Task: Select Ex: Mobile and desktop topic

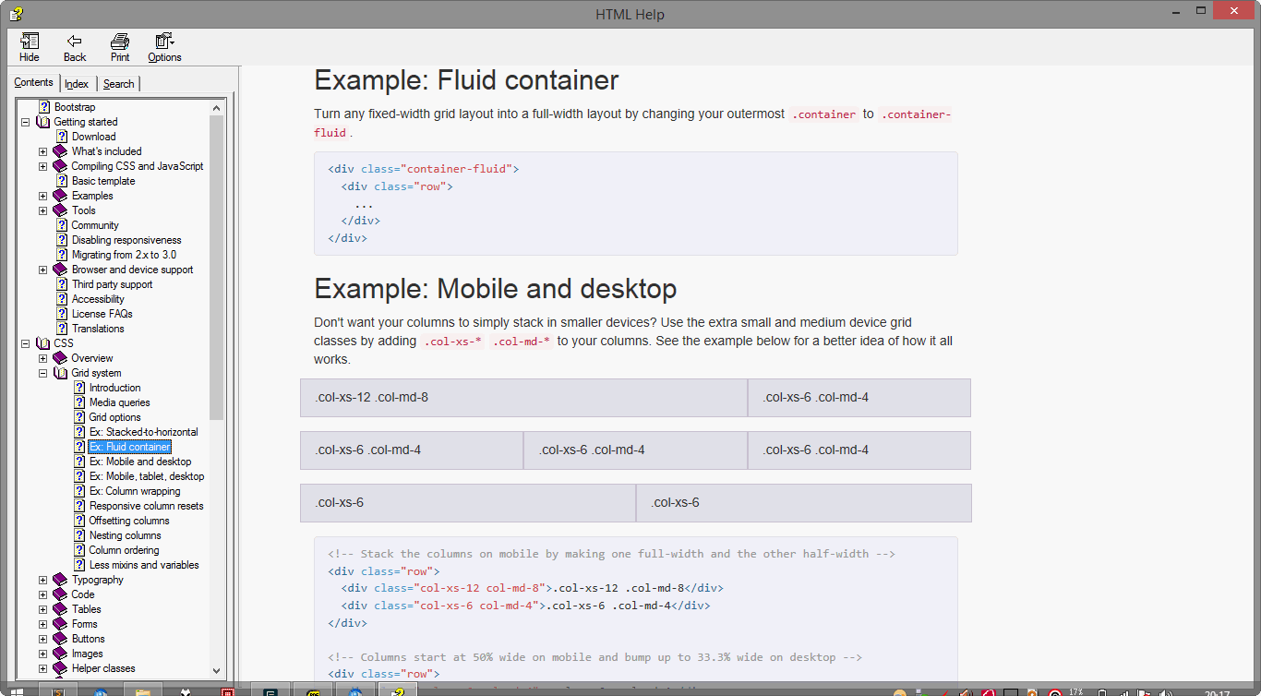Action: click(x=140, y=462)
